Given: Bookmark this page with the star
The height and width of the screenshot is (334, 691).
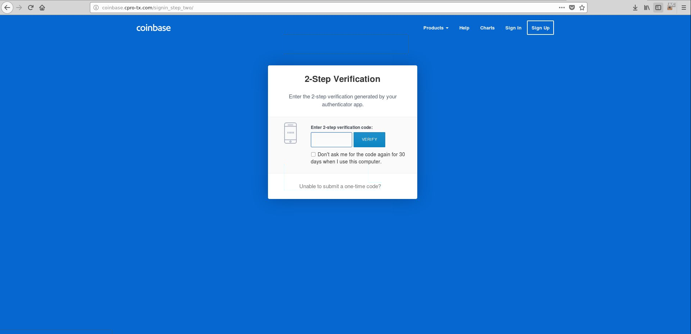Looking at the screenshot, I should click(582, 8).
